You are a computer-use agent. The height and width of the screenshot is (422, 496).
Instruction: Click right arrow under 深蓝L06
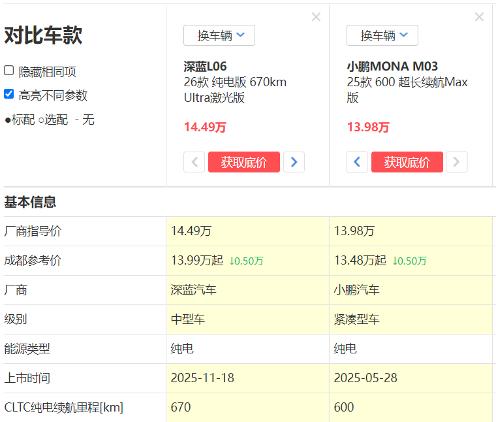click(x=294, y=162)
